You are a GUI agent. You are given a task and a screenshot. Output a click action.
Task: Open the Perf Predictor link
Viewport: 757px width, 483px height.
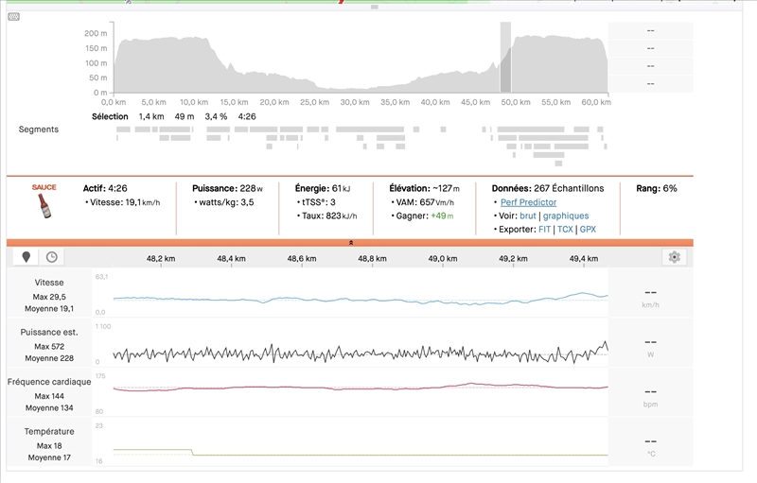pos(528,202)
